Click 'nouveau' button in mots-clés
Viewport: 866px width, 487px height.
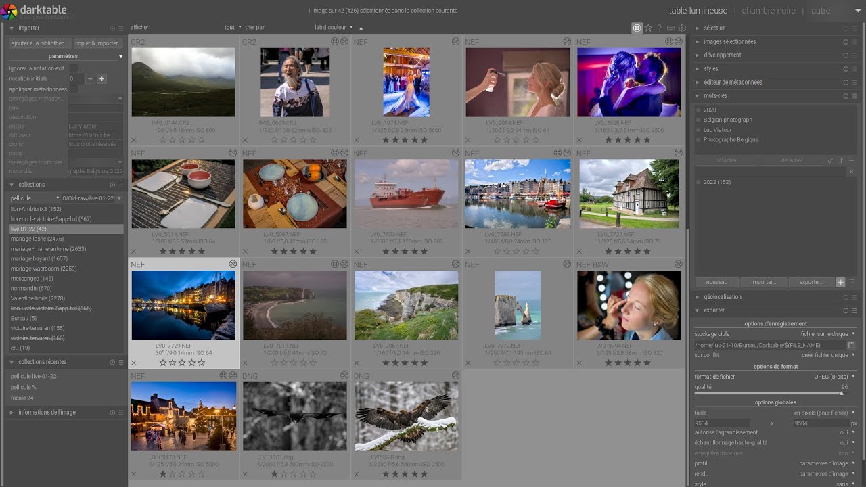[x=716, y=282]
